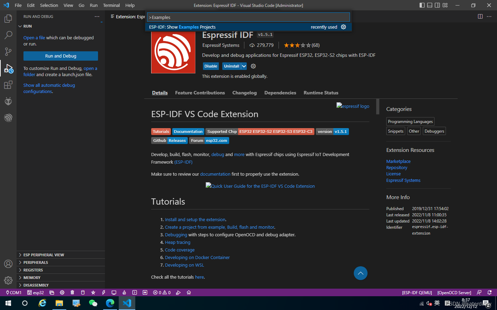Click the command palette input field
The image size is (497, 310).
coord(248,17)
